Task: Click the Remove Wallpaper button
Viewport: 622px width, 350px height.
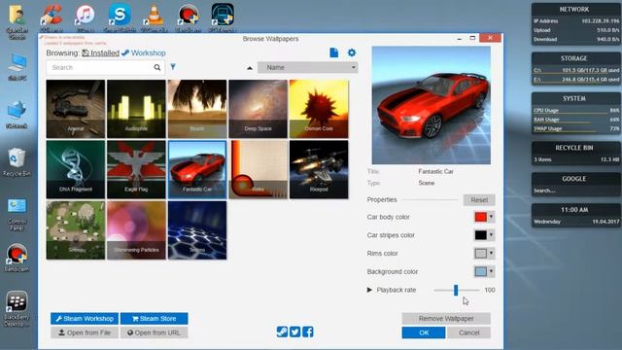Action: pos(446,319)
